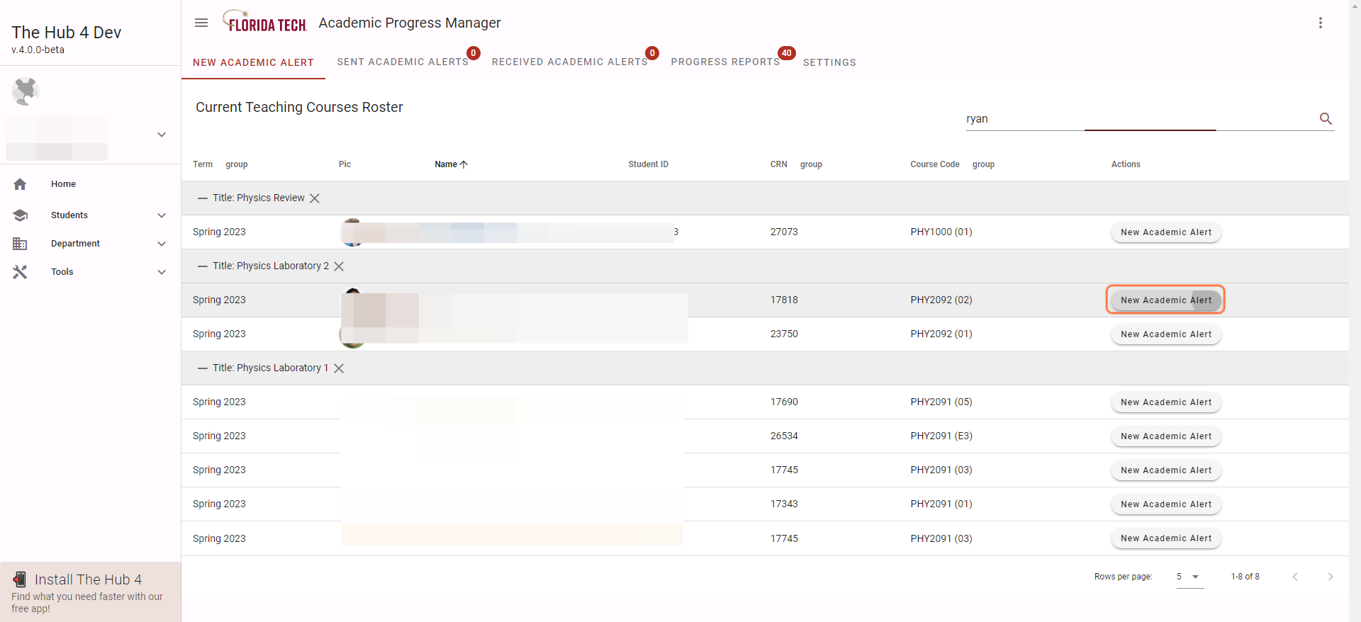Screen dimensions: 1361x622
Task: Expand the Students menu
Action: coord(162,215)
